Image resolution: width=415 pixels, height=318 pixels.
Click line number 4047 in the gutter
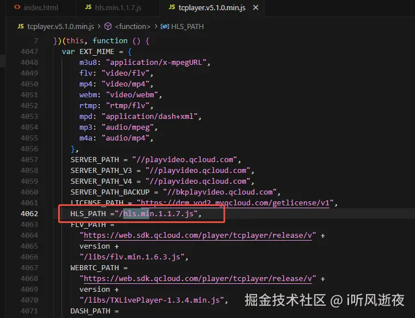[30, 52]
